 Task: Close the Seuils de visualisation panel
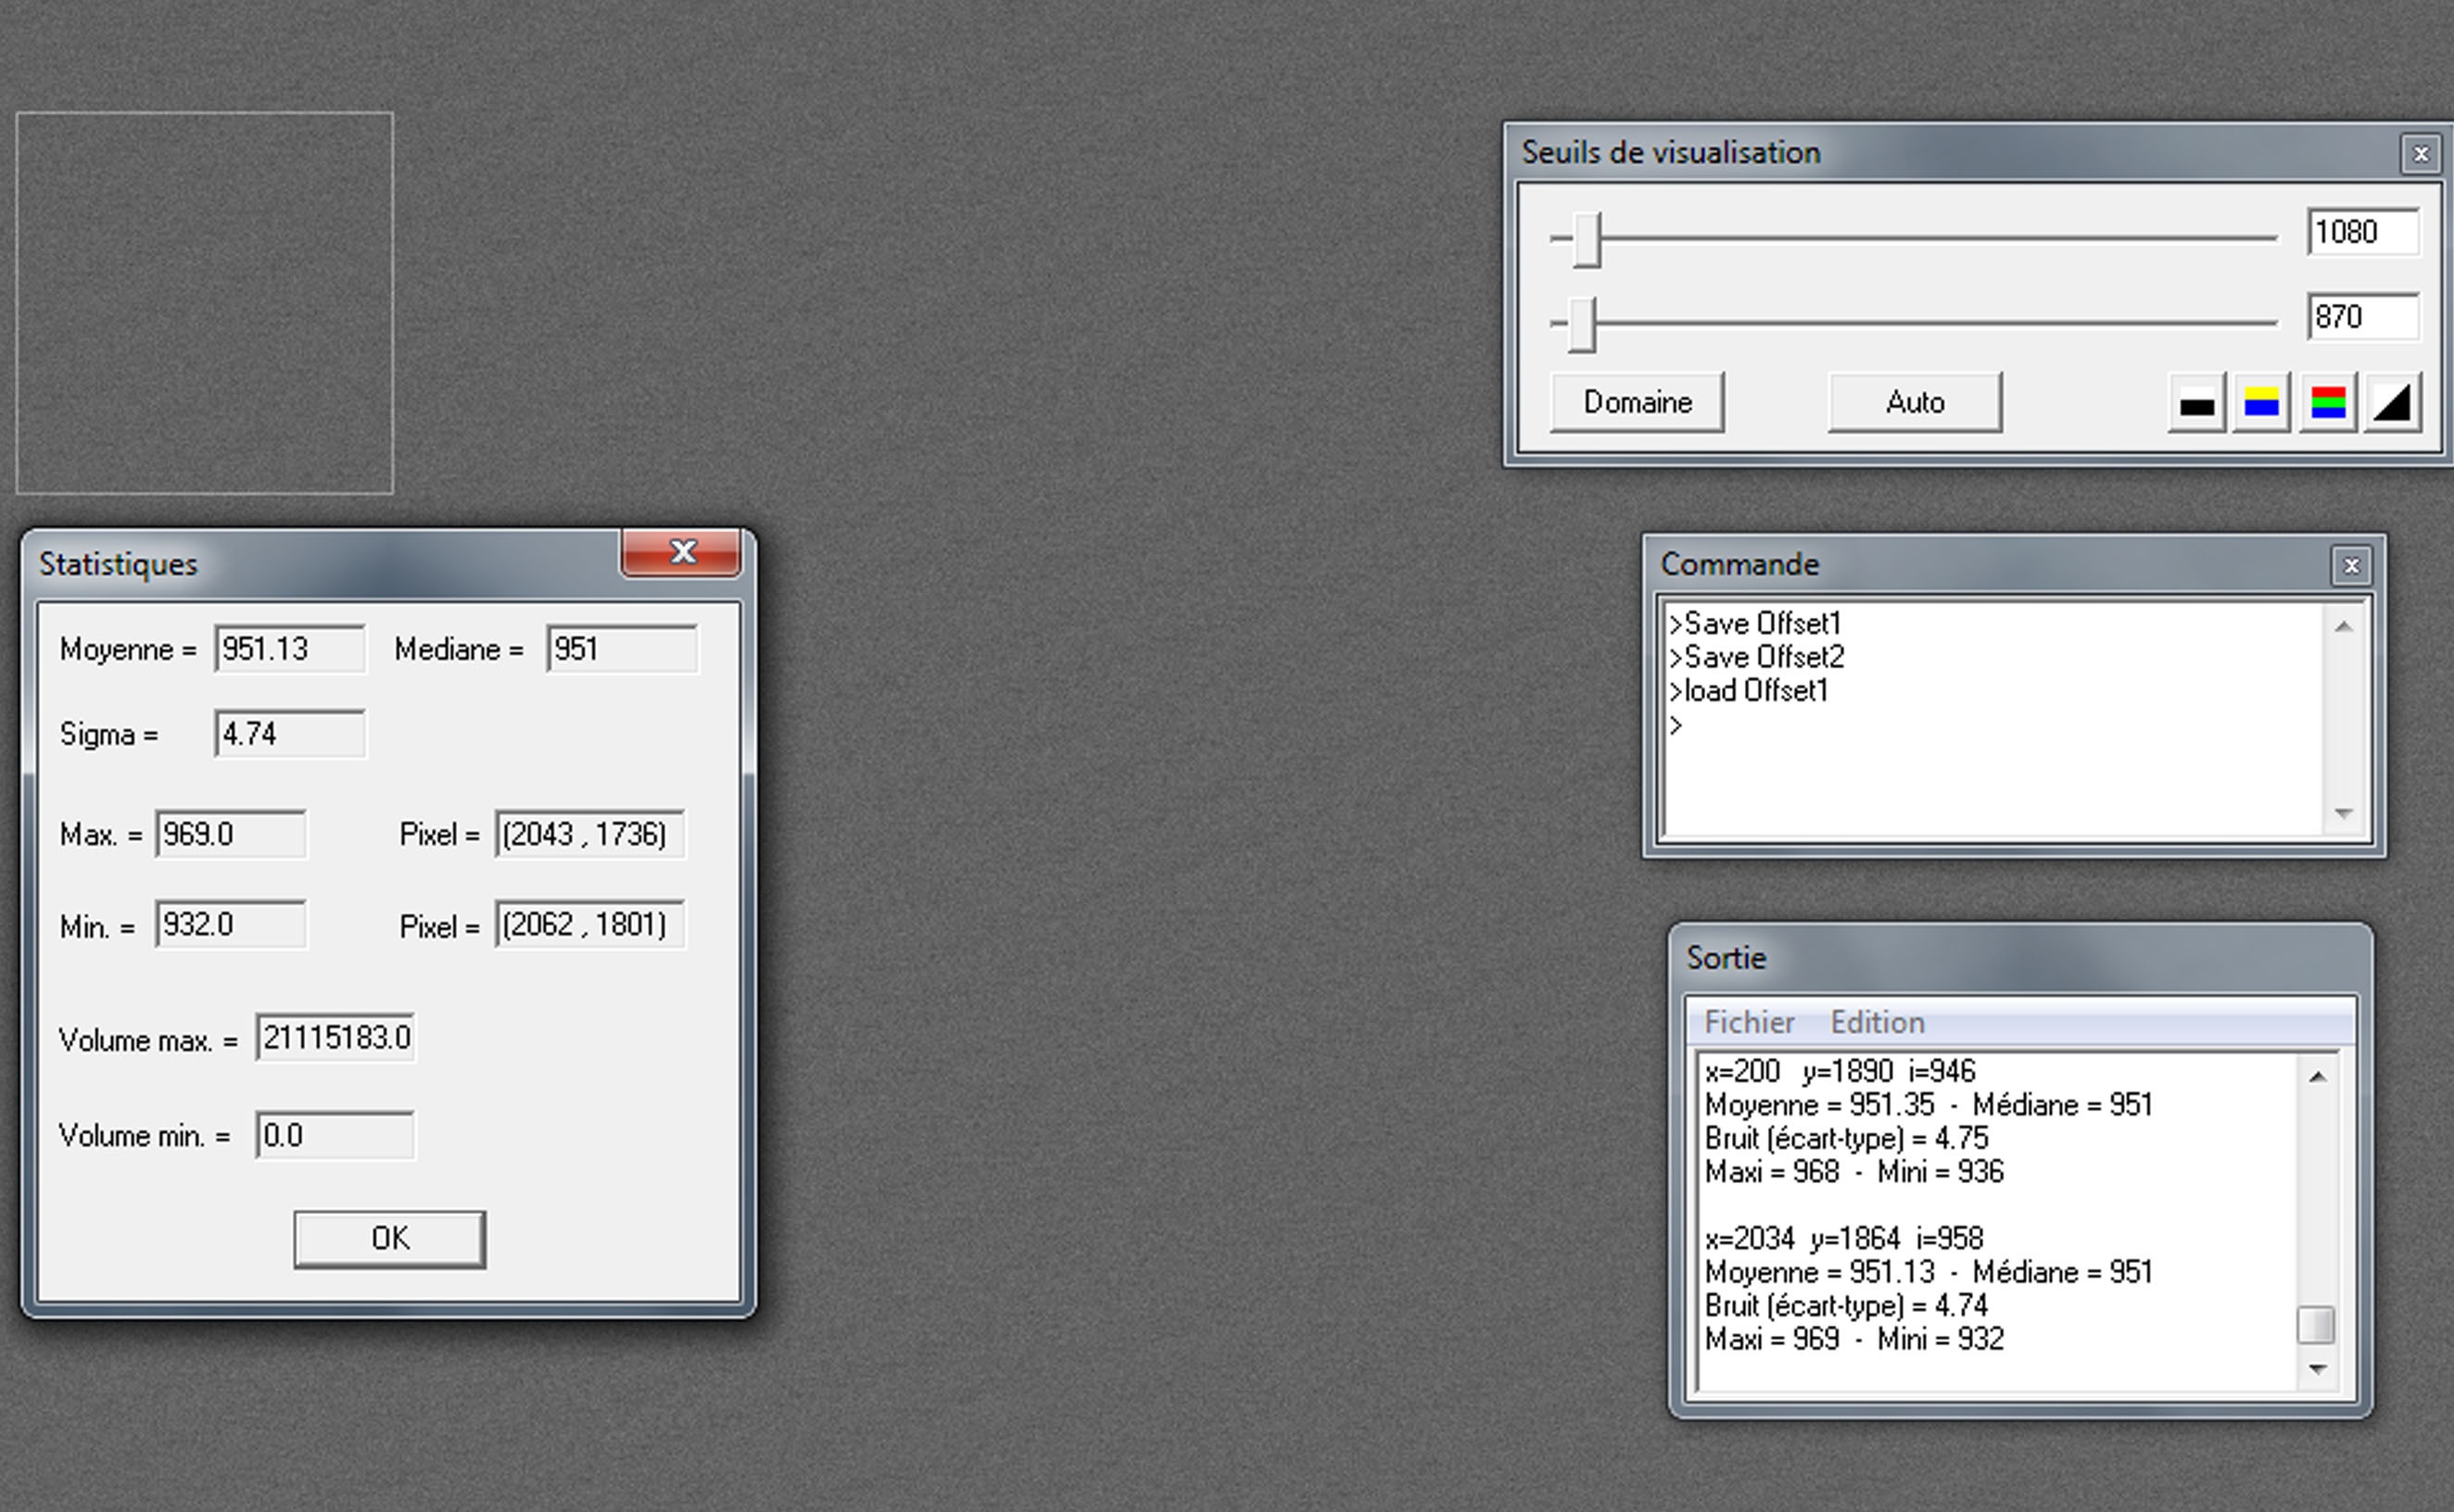coord(2420,154)
